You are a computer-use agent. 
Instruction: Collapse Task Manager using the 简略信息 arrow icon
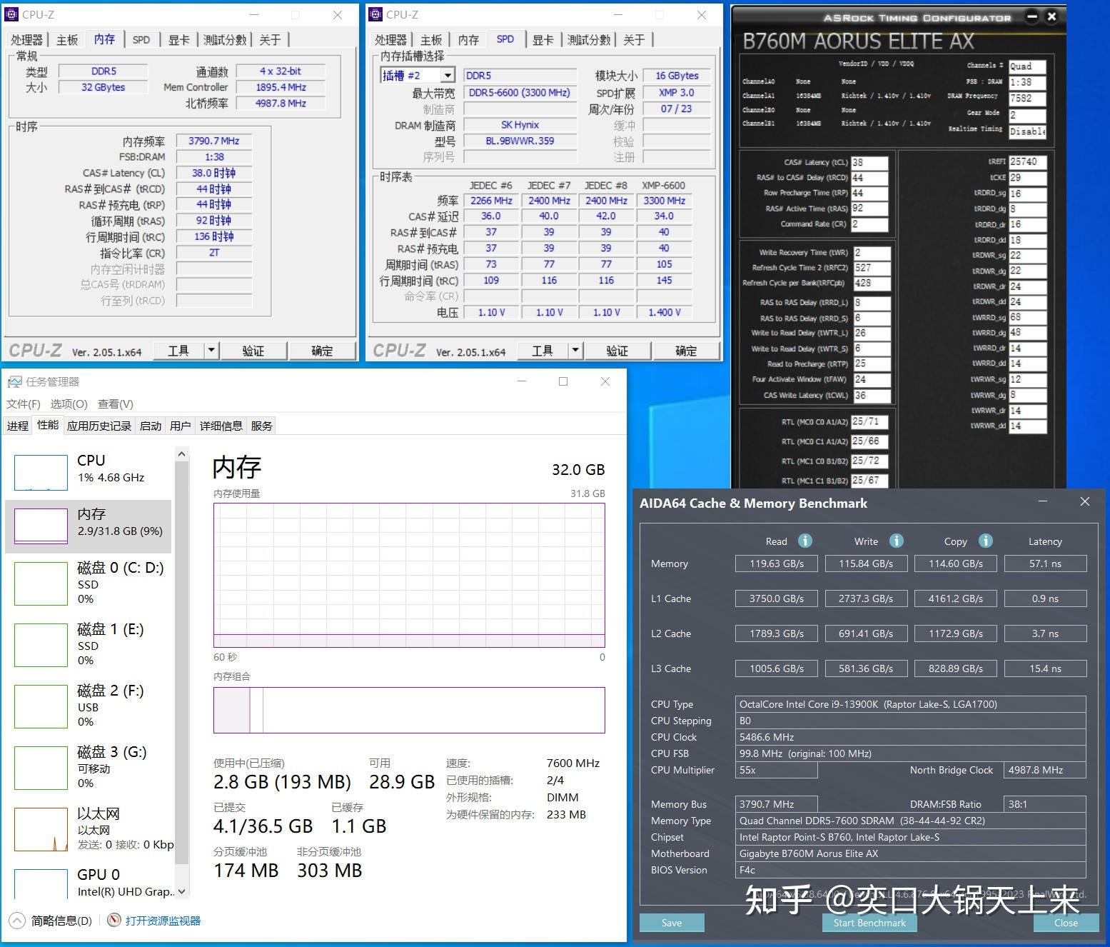point(18,921)
